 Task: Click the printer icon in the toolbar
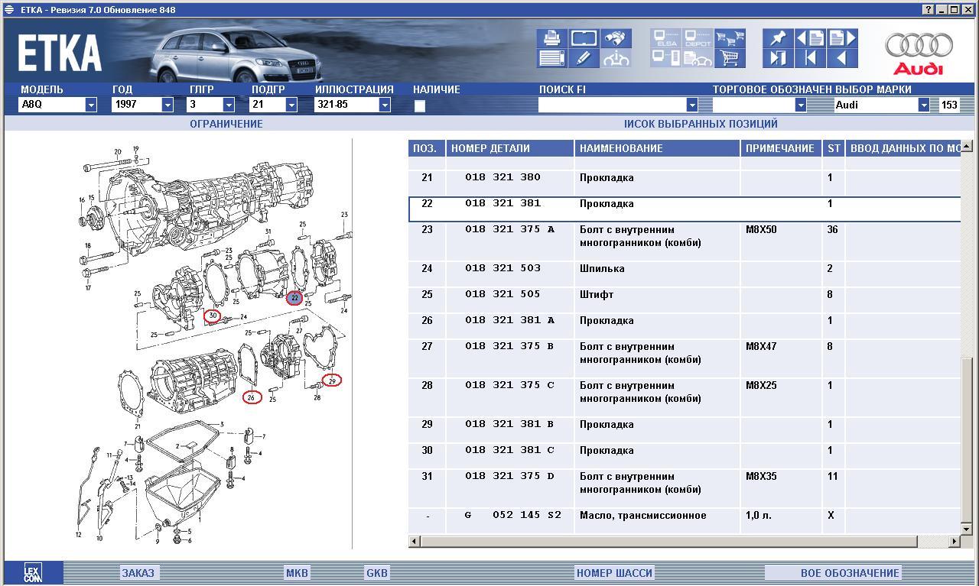coord(551,38)
